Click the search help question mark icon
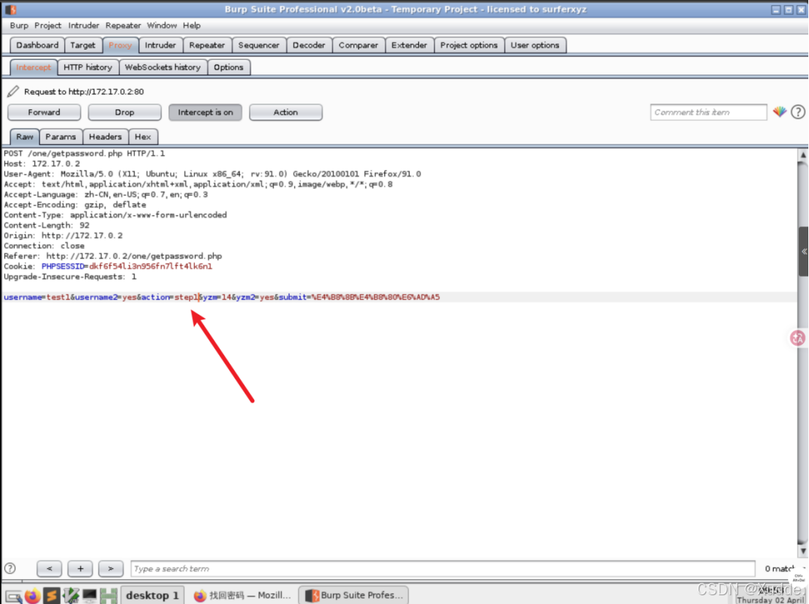 tap(9, 568)
